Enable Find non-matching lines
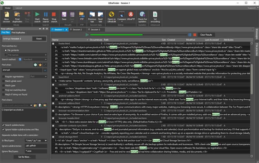Screen dimensions: 259x163 (3, 90)
